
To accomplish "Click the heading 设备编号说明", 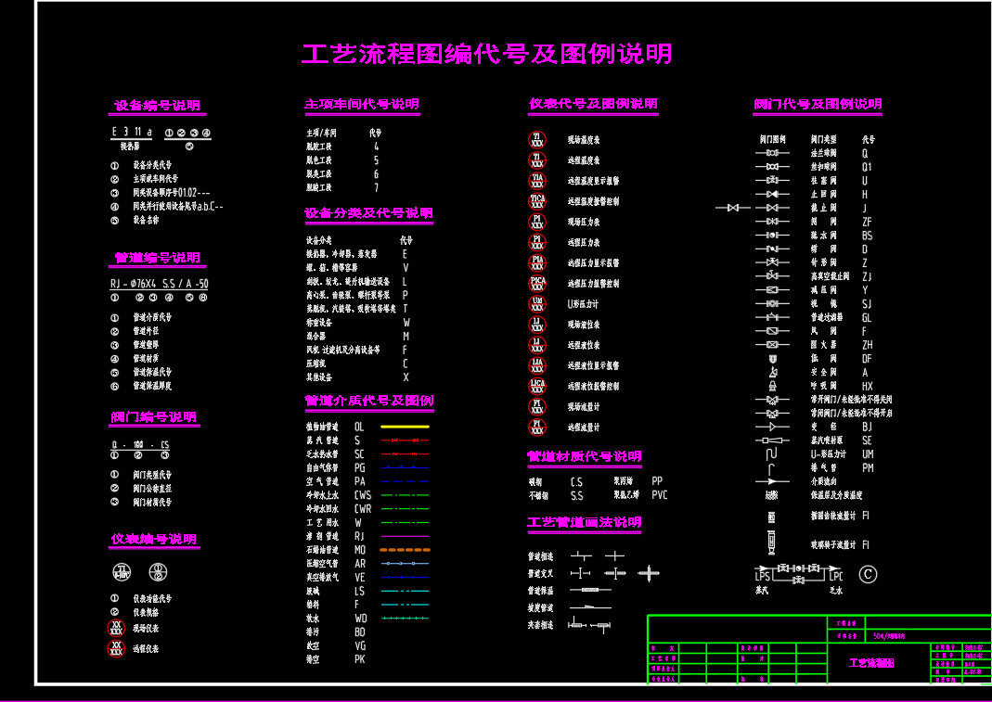I will point(157,106).
